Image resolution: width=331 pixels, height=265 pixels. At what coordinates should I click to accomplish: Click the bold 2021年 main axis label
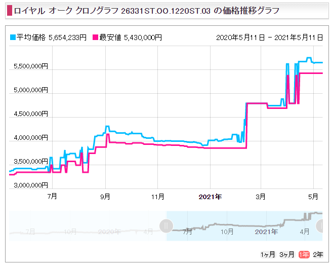click(210, 197)
